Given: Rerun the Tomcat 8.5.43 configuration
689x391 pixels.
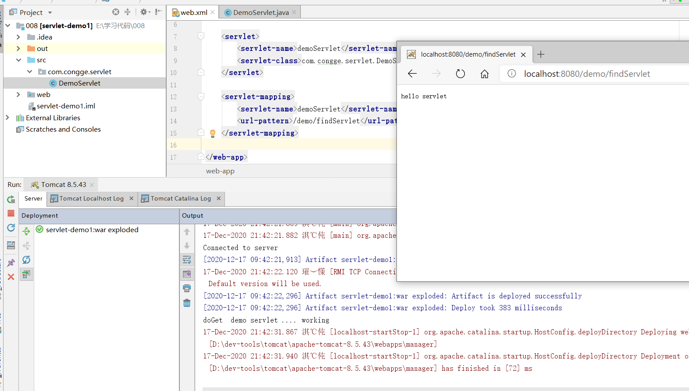Looking at the screenshot, I should tap(11, 200).
